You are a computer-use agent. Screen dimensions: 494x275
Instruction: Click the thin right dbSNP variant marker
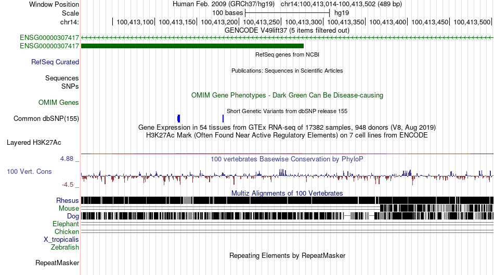point(223,118)
